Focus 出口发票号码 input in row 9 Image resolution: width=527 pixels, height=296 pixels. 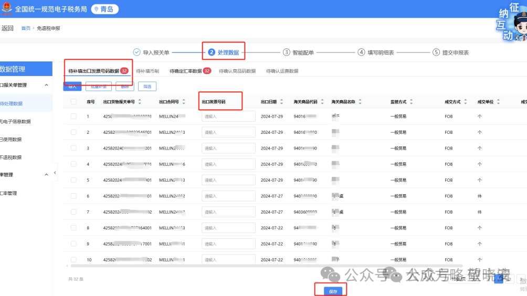coord(228,244)
